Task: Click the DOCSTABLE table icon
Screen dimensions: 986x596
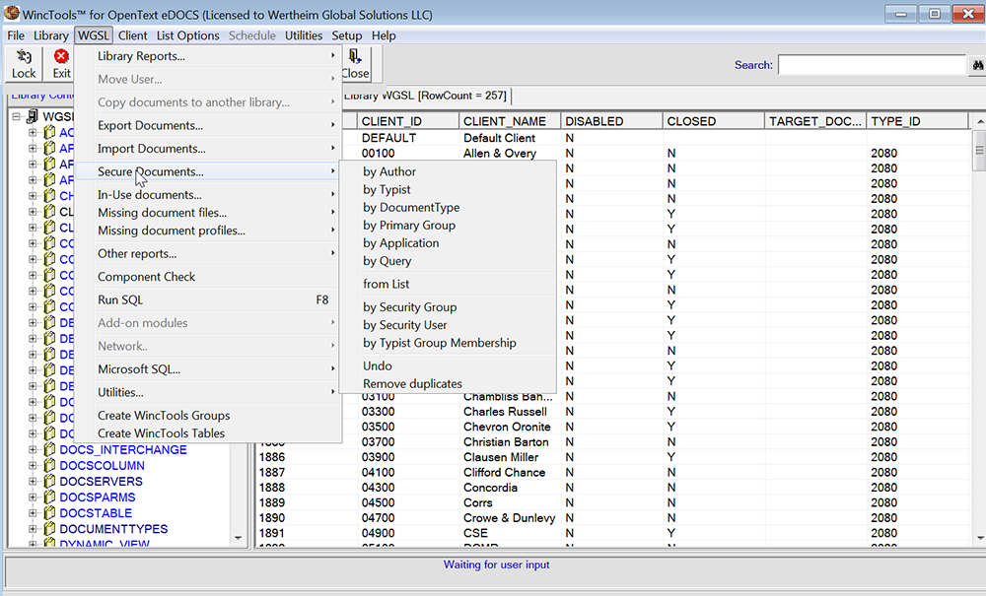Action: pyautogui.click(x=49, y=513)
